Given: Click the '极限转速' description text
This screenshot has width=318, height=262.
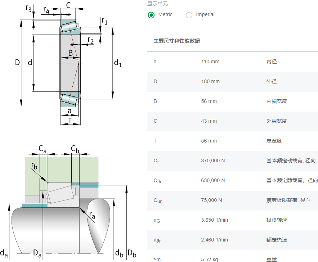Looking at the screenshot, I should pos(277,220).
